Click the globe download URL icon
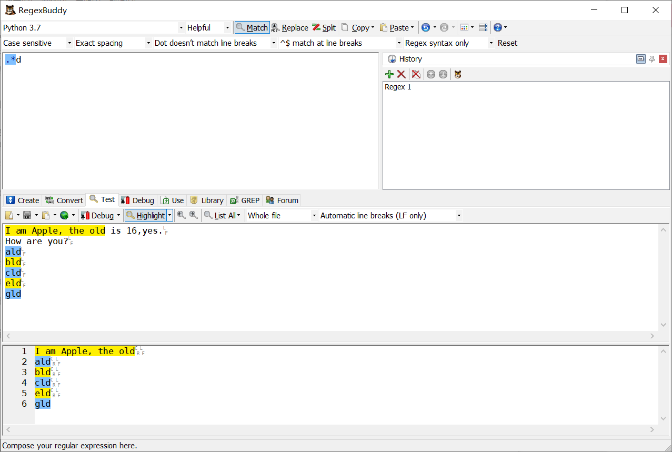 click(64, 215)
